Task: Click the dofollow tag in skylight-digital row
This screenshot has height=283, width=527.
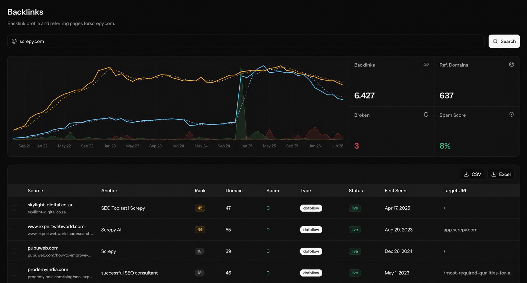Action: pos(311,208)
